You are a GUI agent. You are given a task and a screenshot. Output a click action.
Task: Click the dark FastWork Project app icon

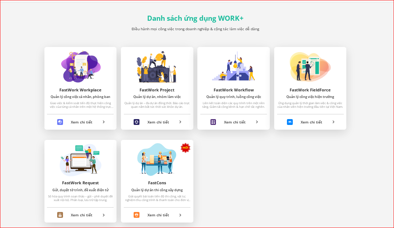[x=136, y=122]
